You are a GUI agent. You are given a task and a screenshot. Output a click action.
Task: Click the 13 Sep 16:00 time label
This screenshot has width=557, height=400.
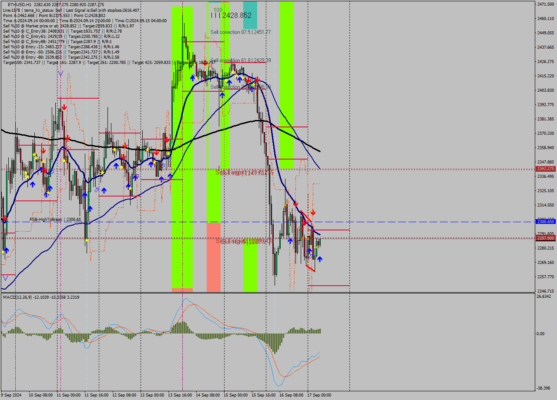[180, 395]
